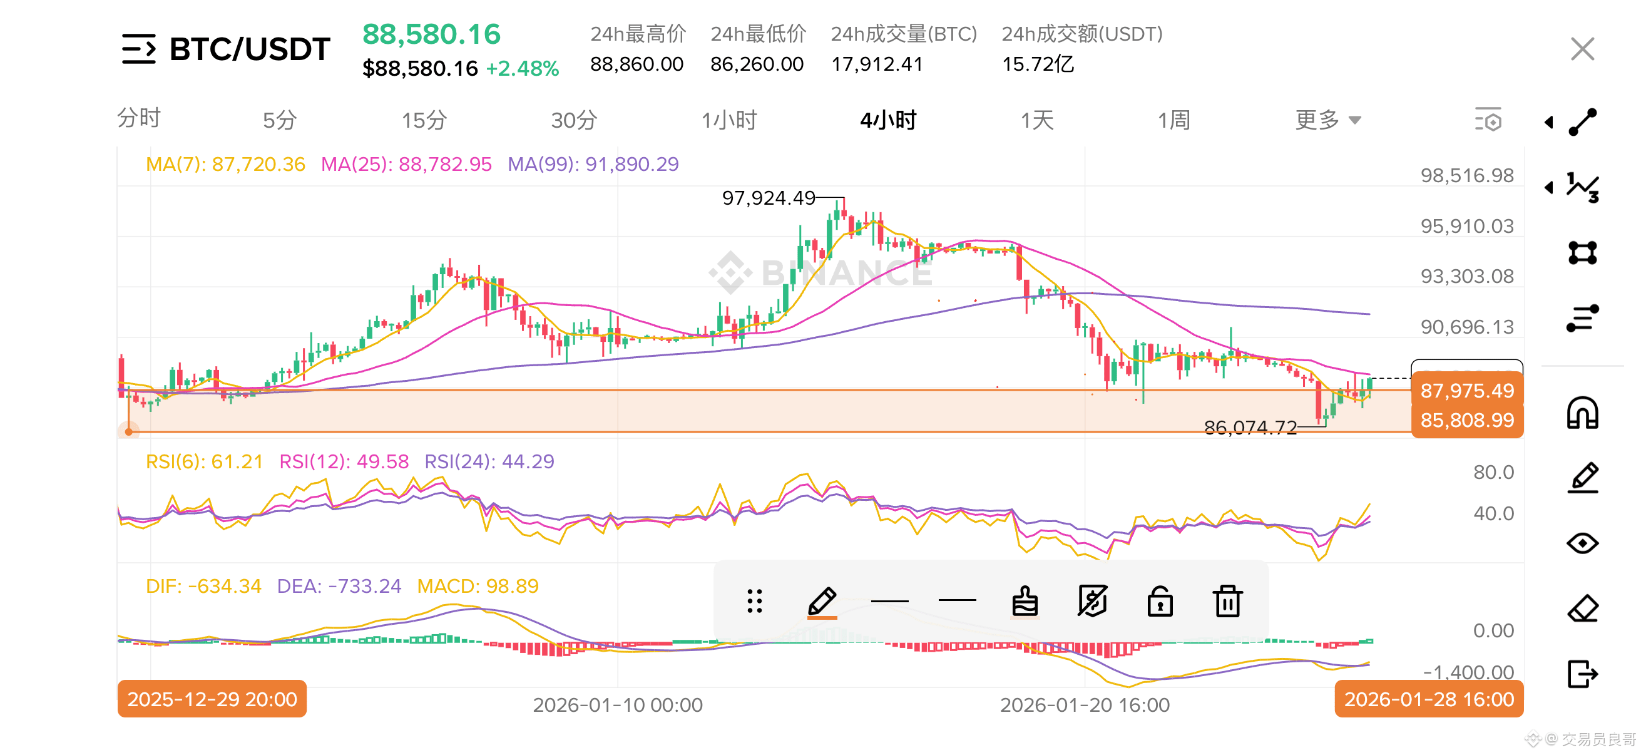
Task: Switch to the 1天 timeframe tab
Action: [1037, 120]
